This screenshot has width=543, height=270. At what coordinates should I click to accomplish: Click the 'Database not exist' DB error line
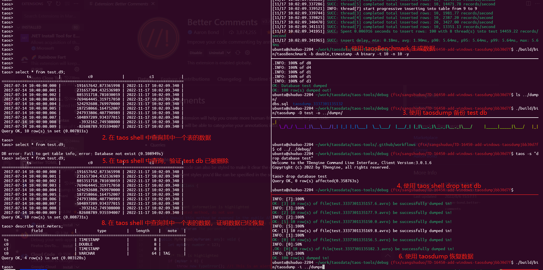click(82, 154)
